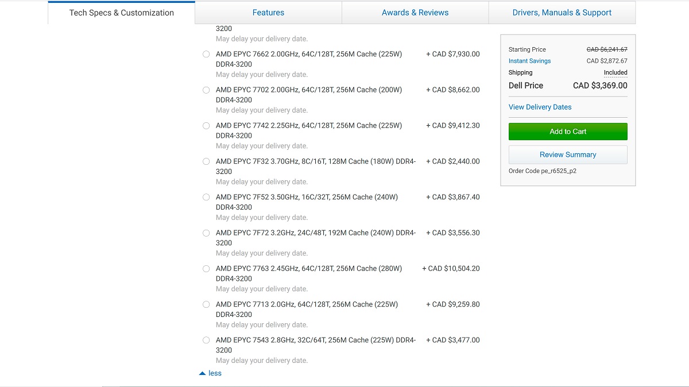Choose AMD EPYC 7F72 3.2GHz radio button
The image size is (689, 387).
click(x=206, y=233)
